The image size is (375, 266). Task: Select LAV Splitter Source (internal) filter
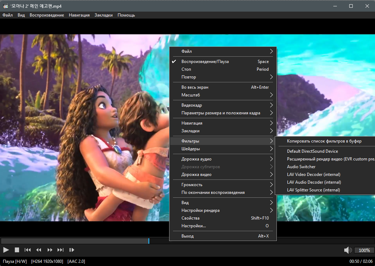(x=325, y=190)
